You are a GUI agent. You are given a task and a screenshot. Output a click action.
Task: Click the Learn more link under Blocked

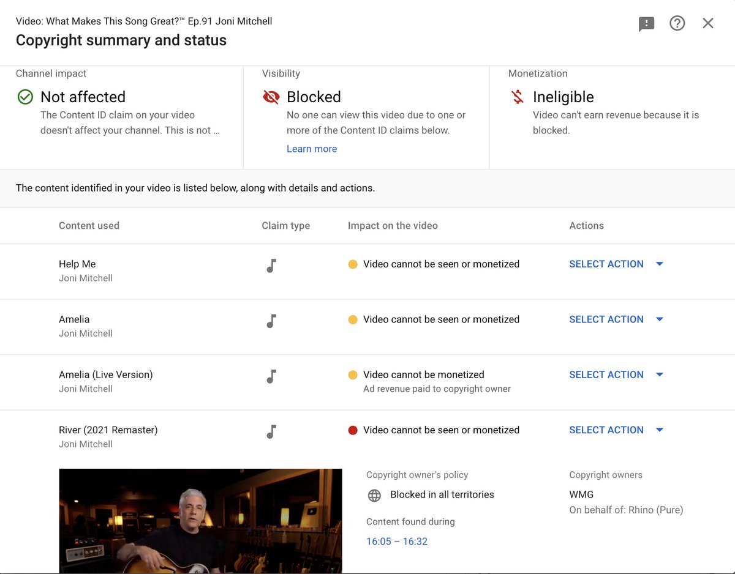311,149
